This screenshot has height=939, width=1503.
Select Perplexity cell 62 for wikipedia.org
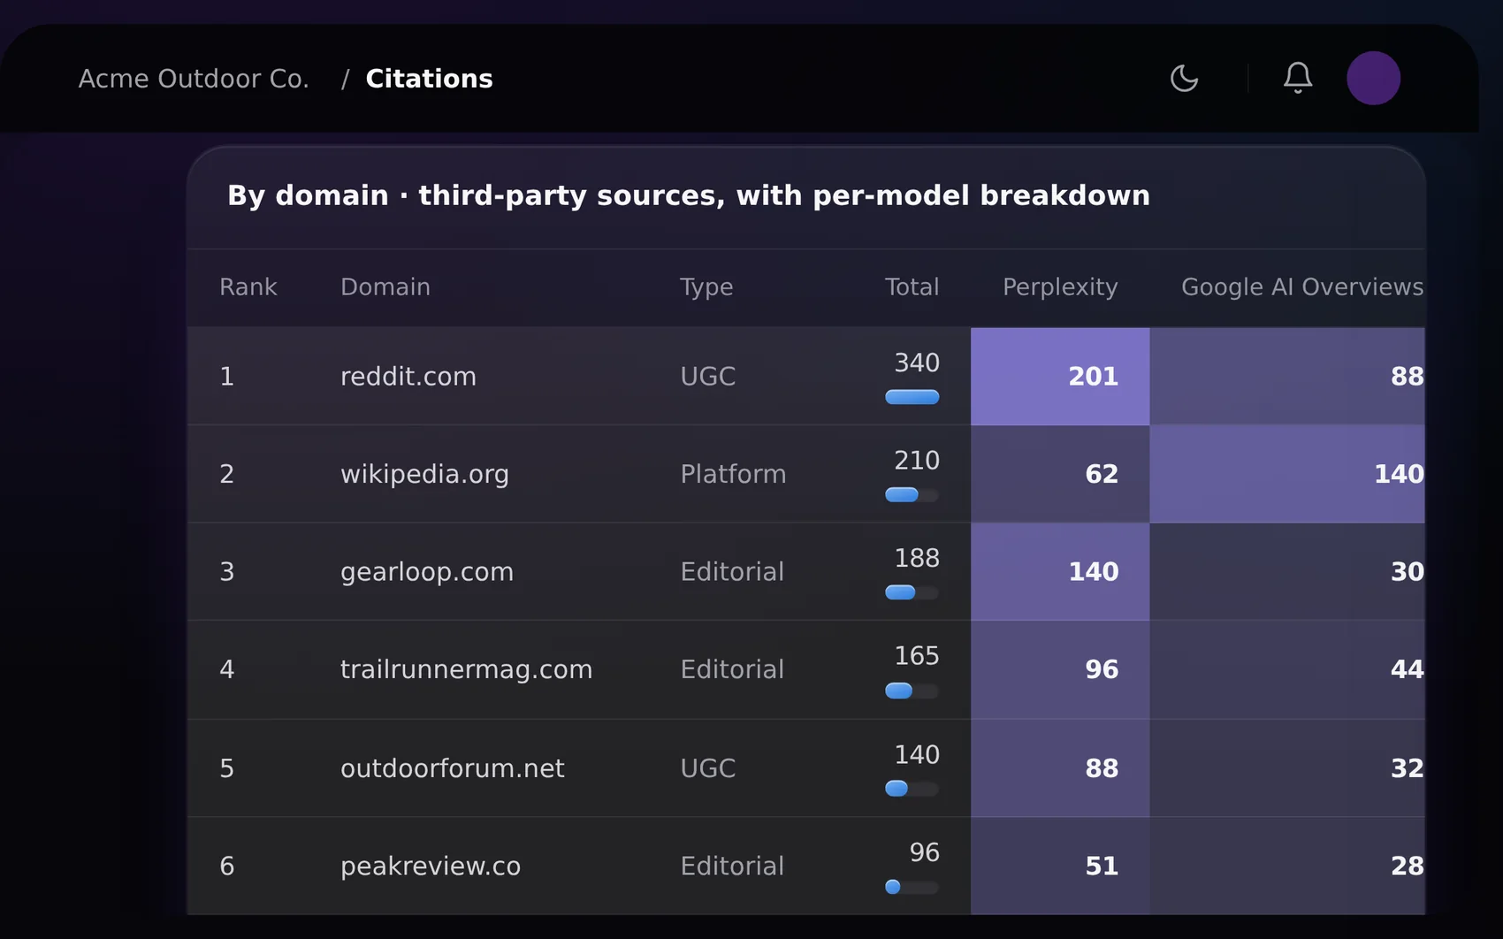pyautogui.click(x=1060, y=474)
